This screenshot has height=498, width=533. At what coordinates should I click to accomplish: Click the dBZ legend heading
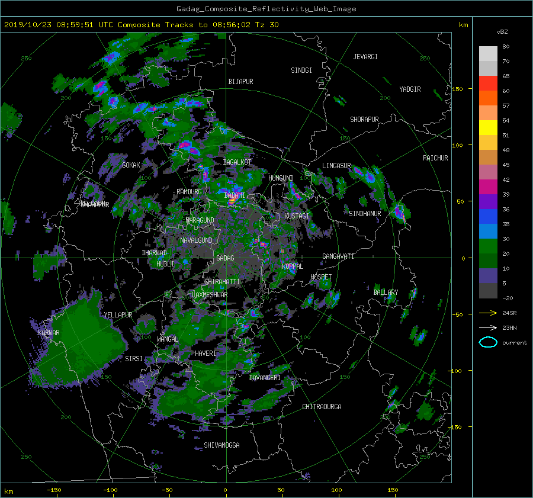coord(502,32)
